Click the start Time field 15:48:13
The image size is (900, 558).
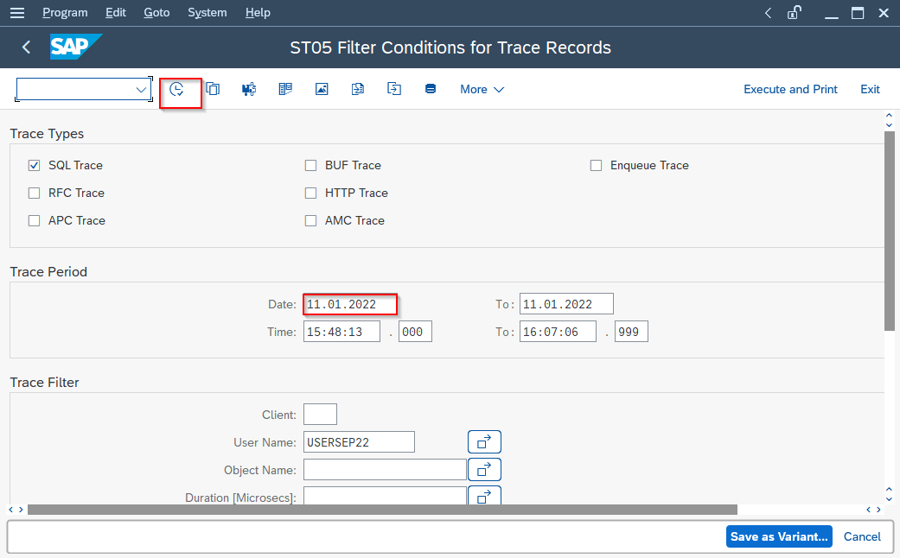pyautogui.click(x=341, y=332)
